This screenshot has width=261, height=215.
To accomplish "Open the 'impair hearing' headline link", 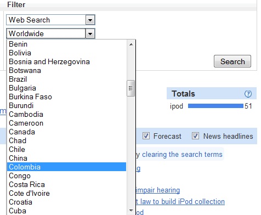I will [x=158, y=190].
